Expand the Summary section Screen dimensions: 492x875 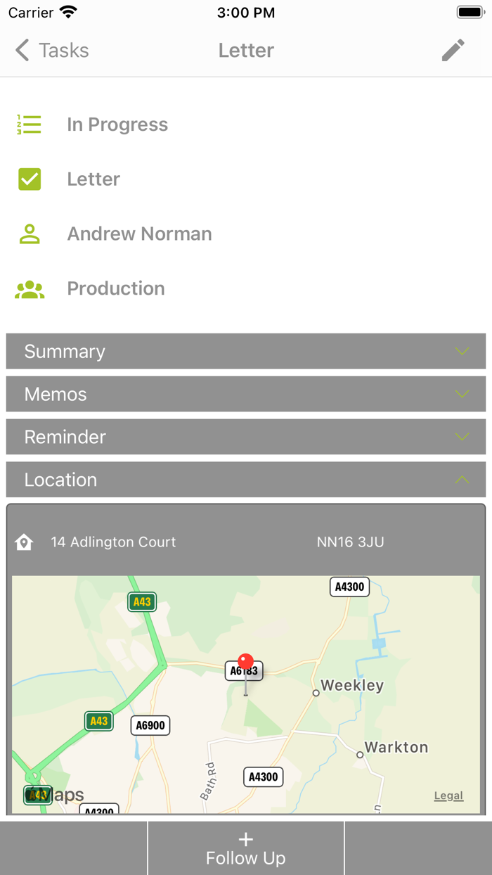(x=245, y=351)
